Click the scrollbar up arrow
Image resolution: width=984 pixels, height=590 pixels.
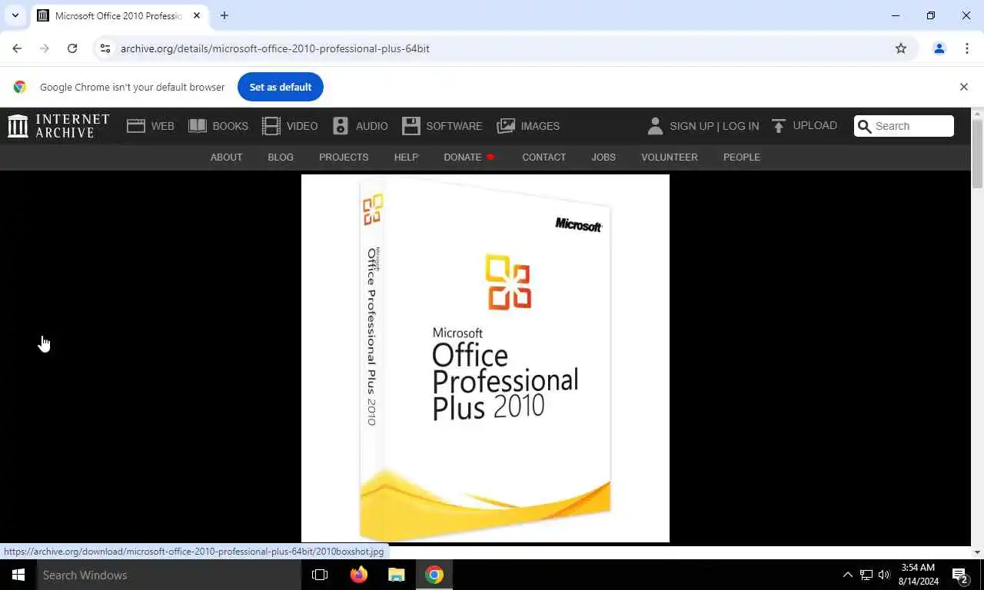point(977,114)
